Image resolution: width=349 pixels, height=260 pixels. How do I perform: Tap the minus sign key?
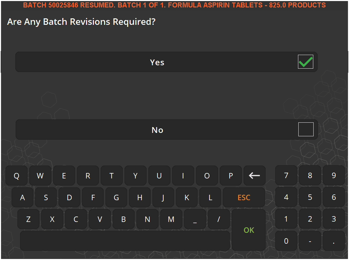310,241
